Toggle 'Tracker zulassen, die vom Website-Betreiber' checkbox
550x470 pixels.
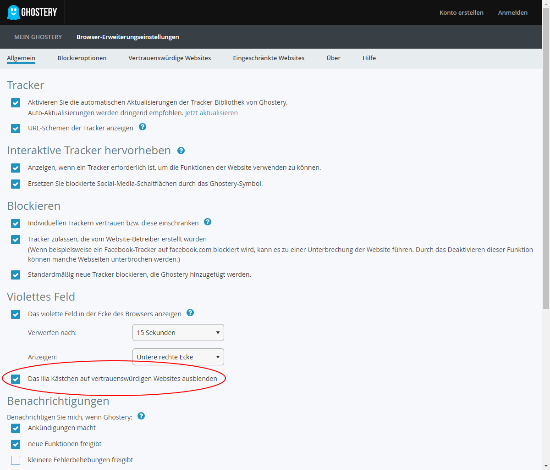pos(16,240)
